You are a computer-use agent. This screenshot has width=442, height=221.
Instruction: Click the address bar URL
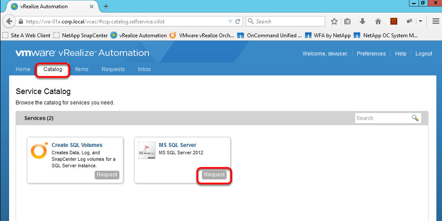point(95,21)
